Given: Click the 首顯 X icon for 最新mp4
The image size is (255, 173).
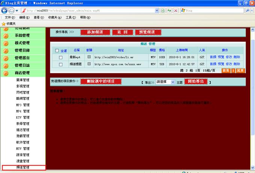Looking at the screenshot, I should (89, 57).
